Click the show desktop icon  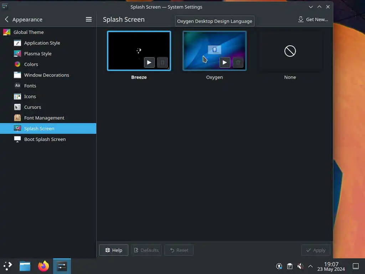click(356, 266)
